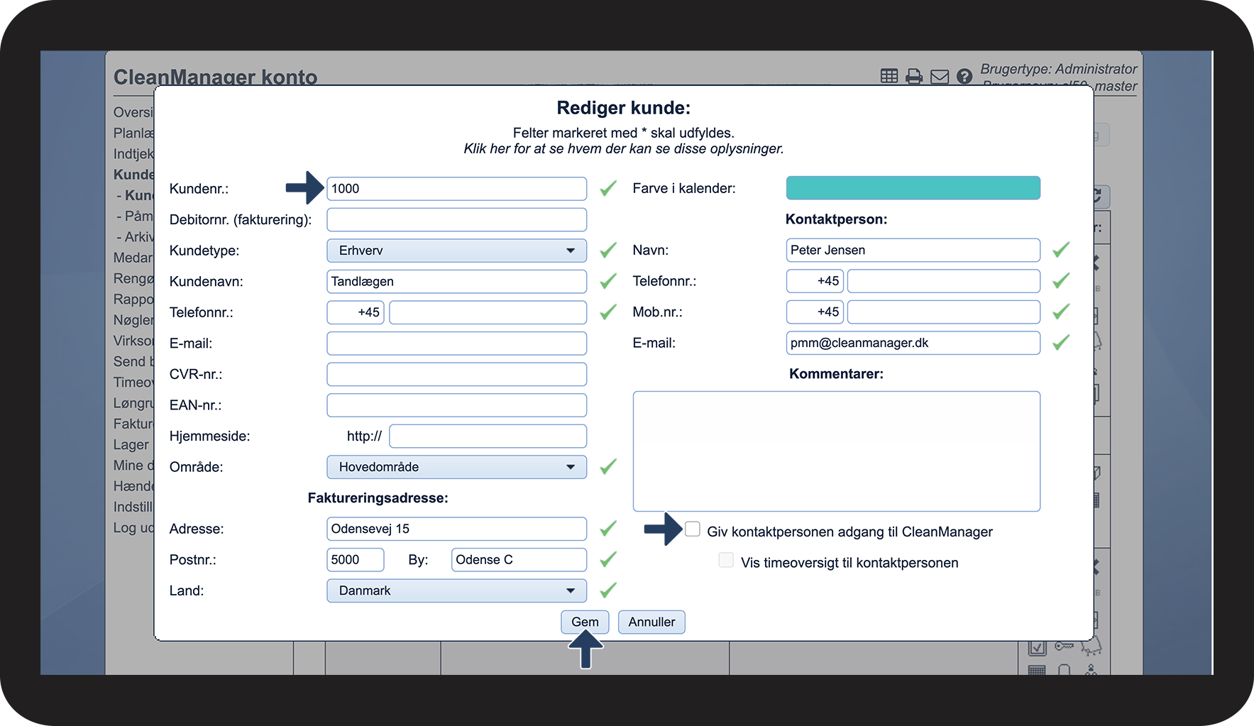Focus the customer Telefonnr. number field
The image size is (1254, 726).
[488, 312]
